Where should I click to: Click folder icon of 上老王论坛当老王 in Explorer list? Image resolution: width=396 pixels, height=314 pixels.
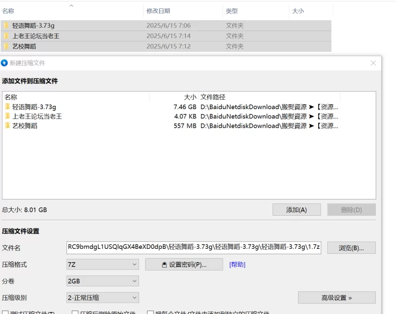(x=6, y=36)
